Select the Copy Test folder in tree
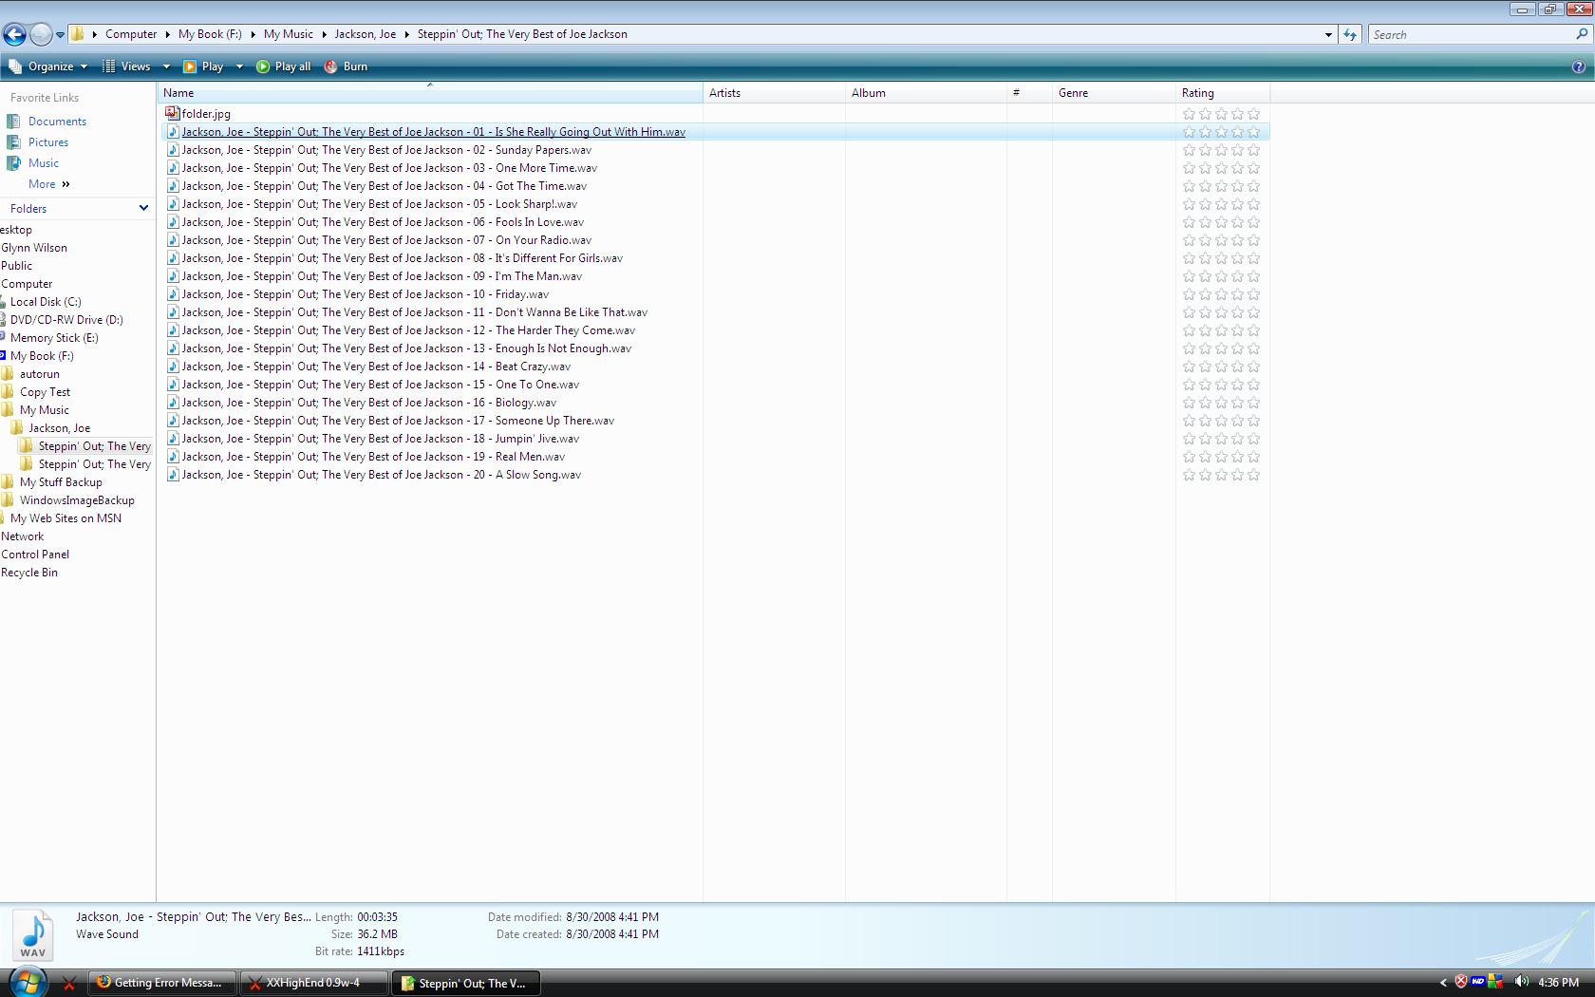 tap(45, 392)
